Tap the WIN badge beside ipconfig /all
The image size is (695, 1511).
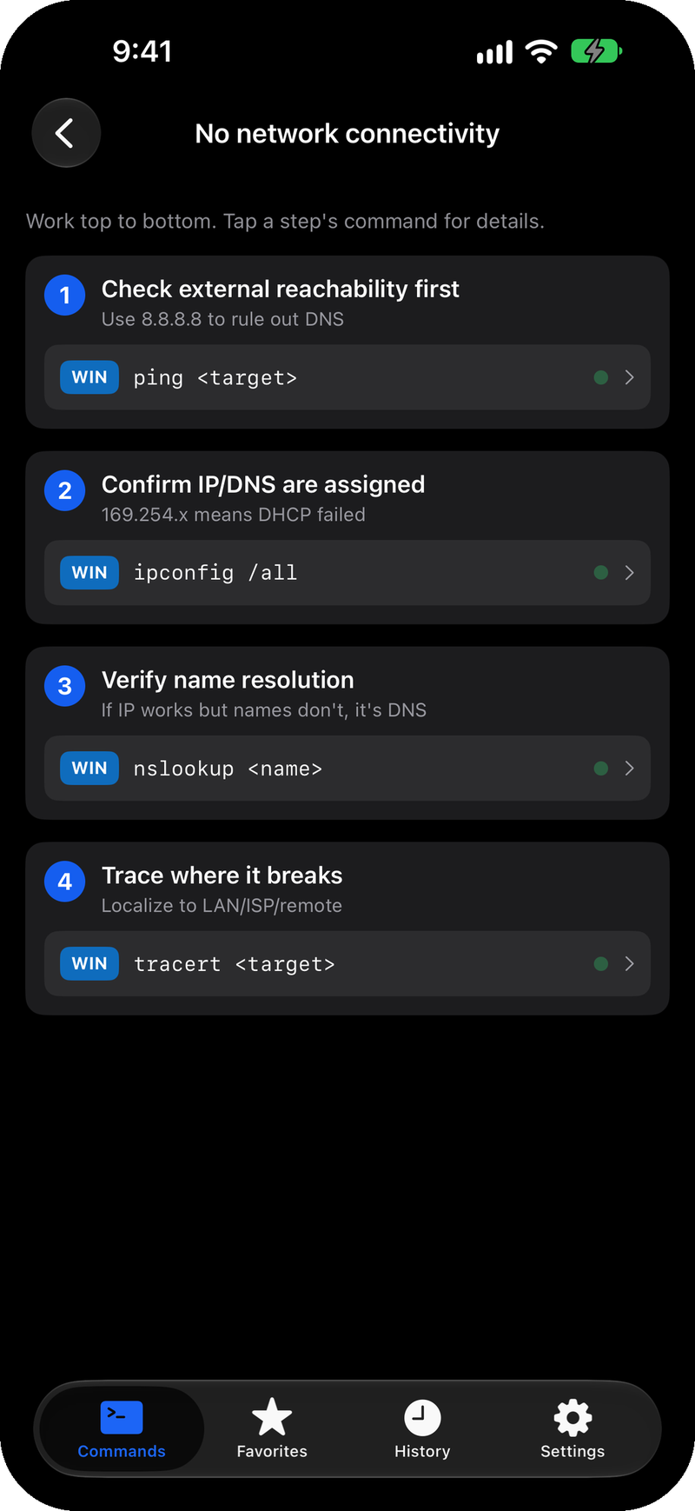tap(89, 573)
